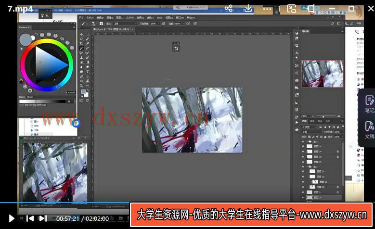375x229 pixels.
Task: Open brush settings panel in options bar
Action: click(101, 24)
